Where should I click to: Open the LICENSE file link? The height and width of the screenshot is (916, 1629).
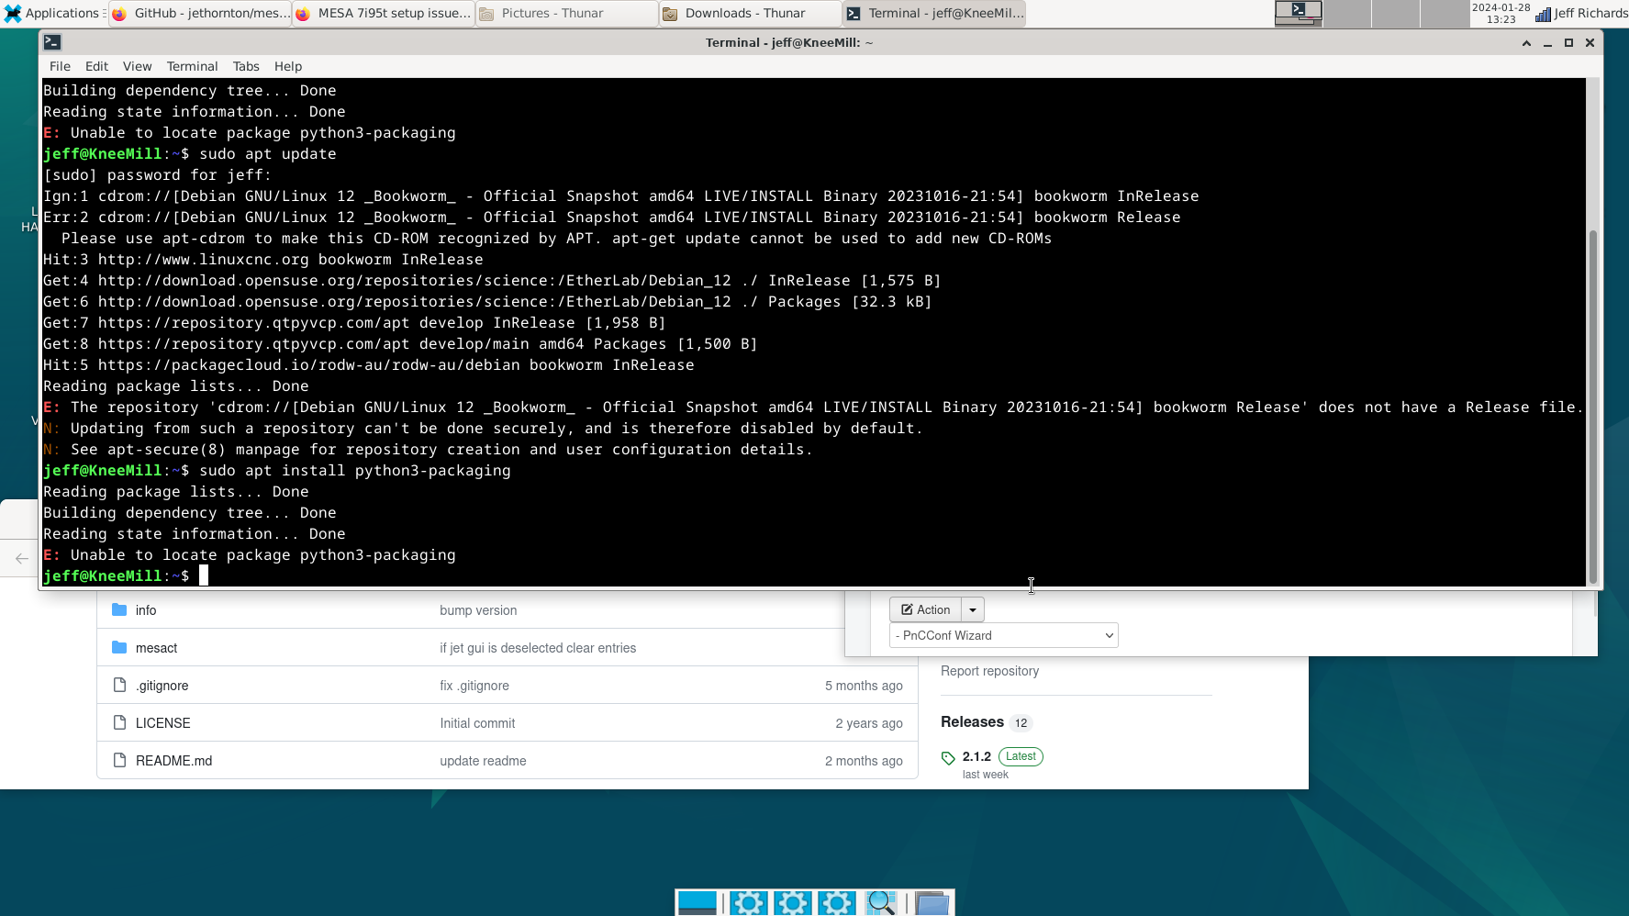(163, 723)
